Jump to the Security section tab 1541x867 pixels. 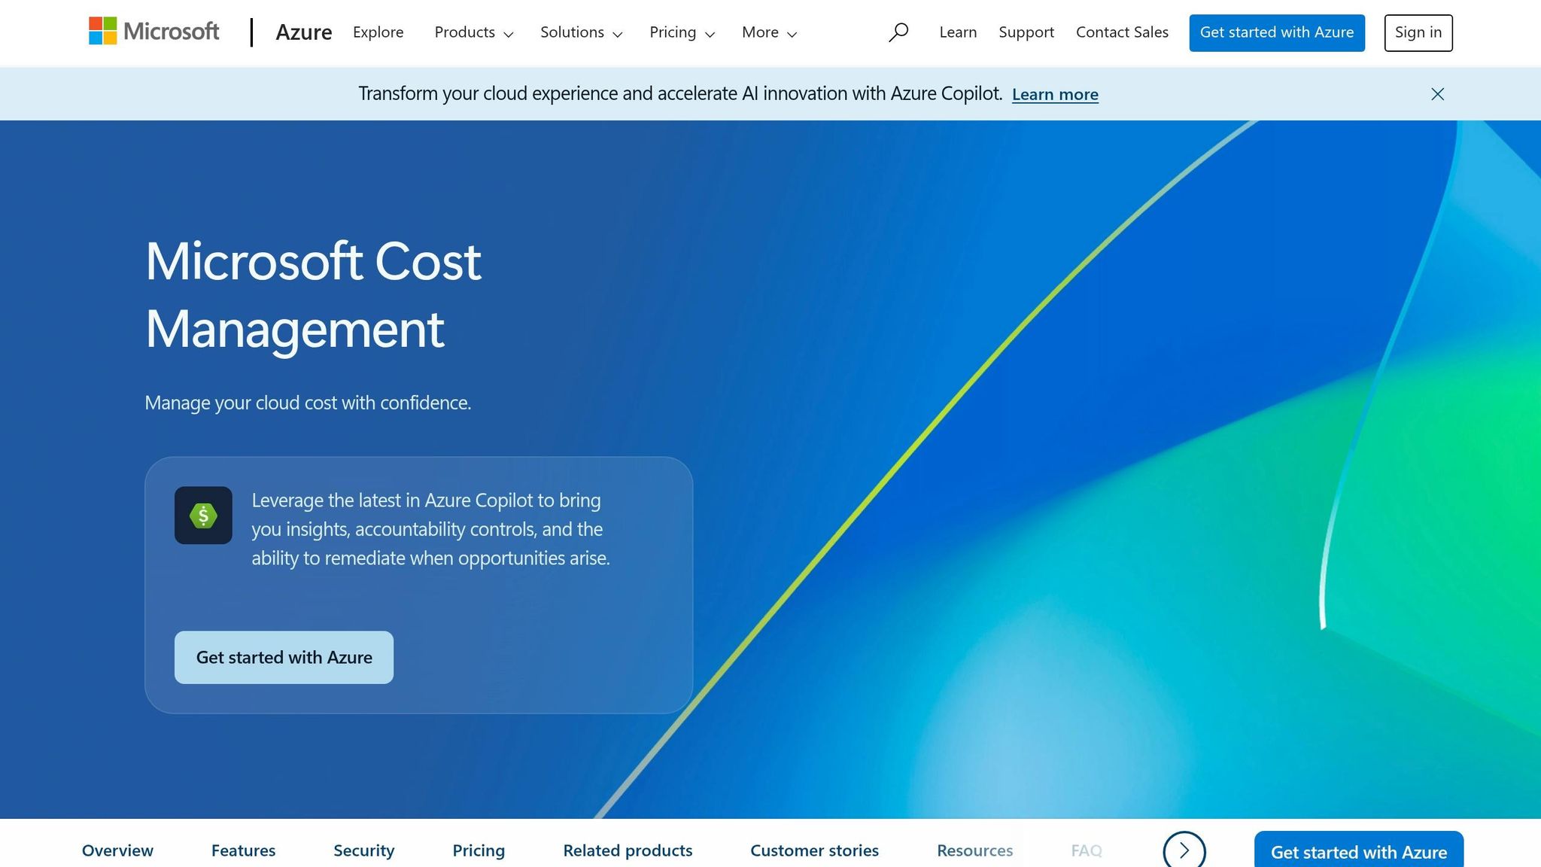[x=363, y=850]
